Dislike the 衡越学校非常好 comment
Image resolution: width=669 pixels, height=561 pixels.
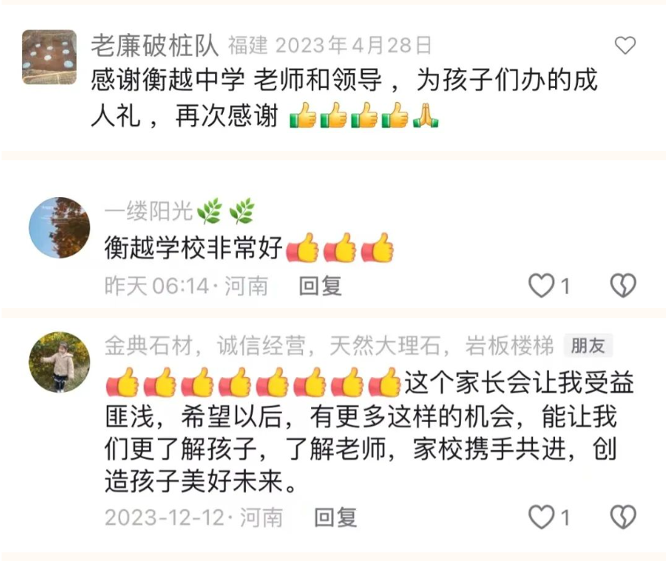tap(623, 285)
